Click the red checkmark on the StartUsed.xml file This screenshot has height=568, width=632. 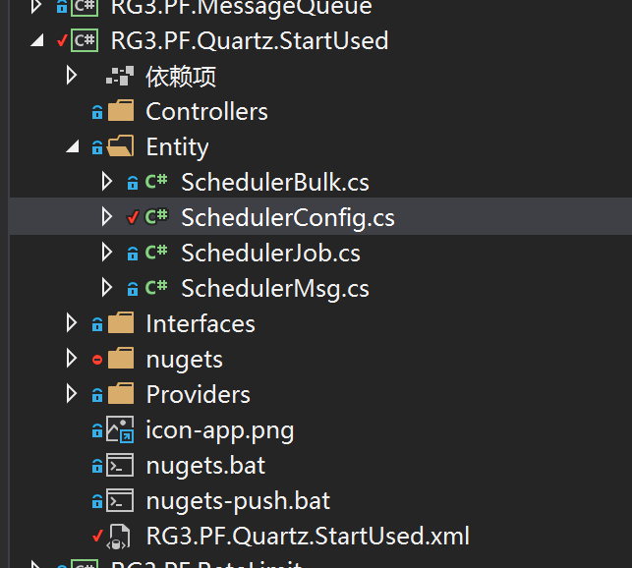(x=97, y=536)
